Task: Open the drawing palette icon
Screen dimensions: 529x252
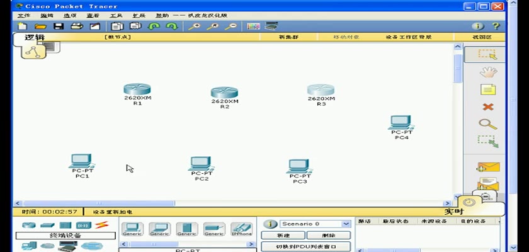Action: 253,26
